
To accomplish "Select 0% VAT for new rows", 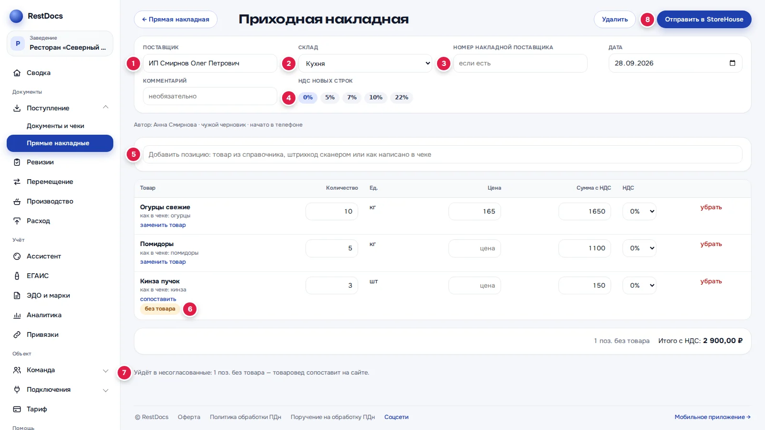I will (x=308, y=97).
